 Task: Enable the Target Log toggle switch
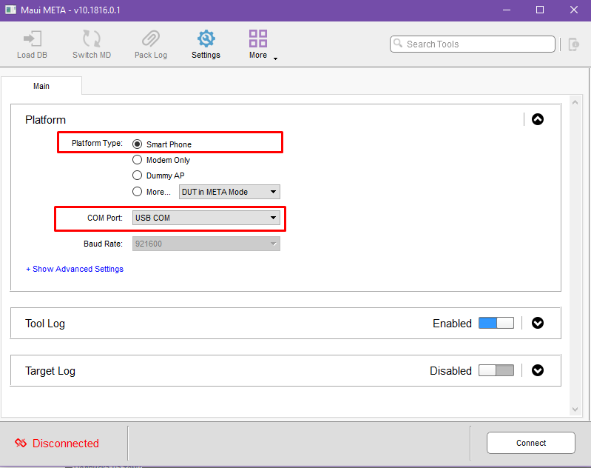[x=496, y=370]
